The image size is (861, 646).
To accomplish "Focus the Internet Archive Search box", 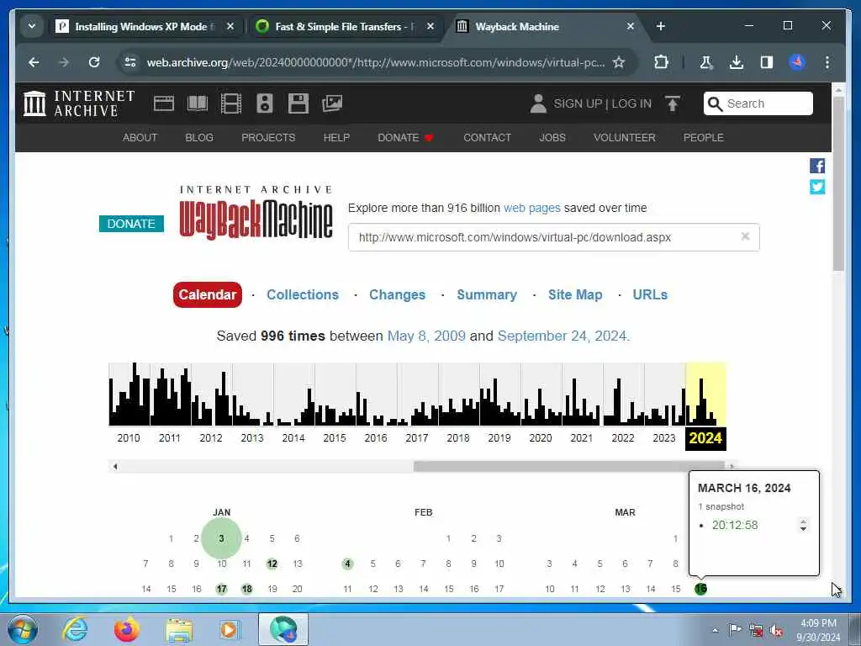I will click(758, 103).
